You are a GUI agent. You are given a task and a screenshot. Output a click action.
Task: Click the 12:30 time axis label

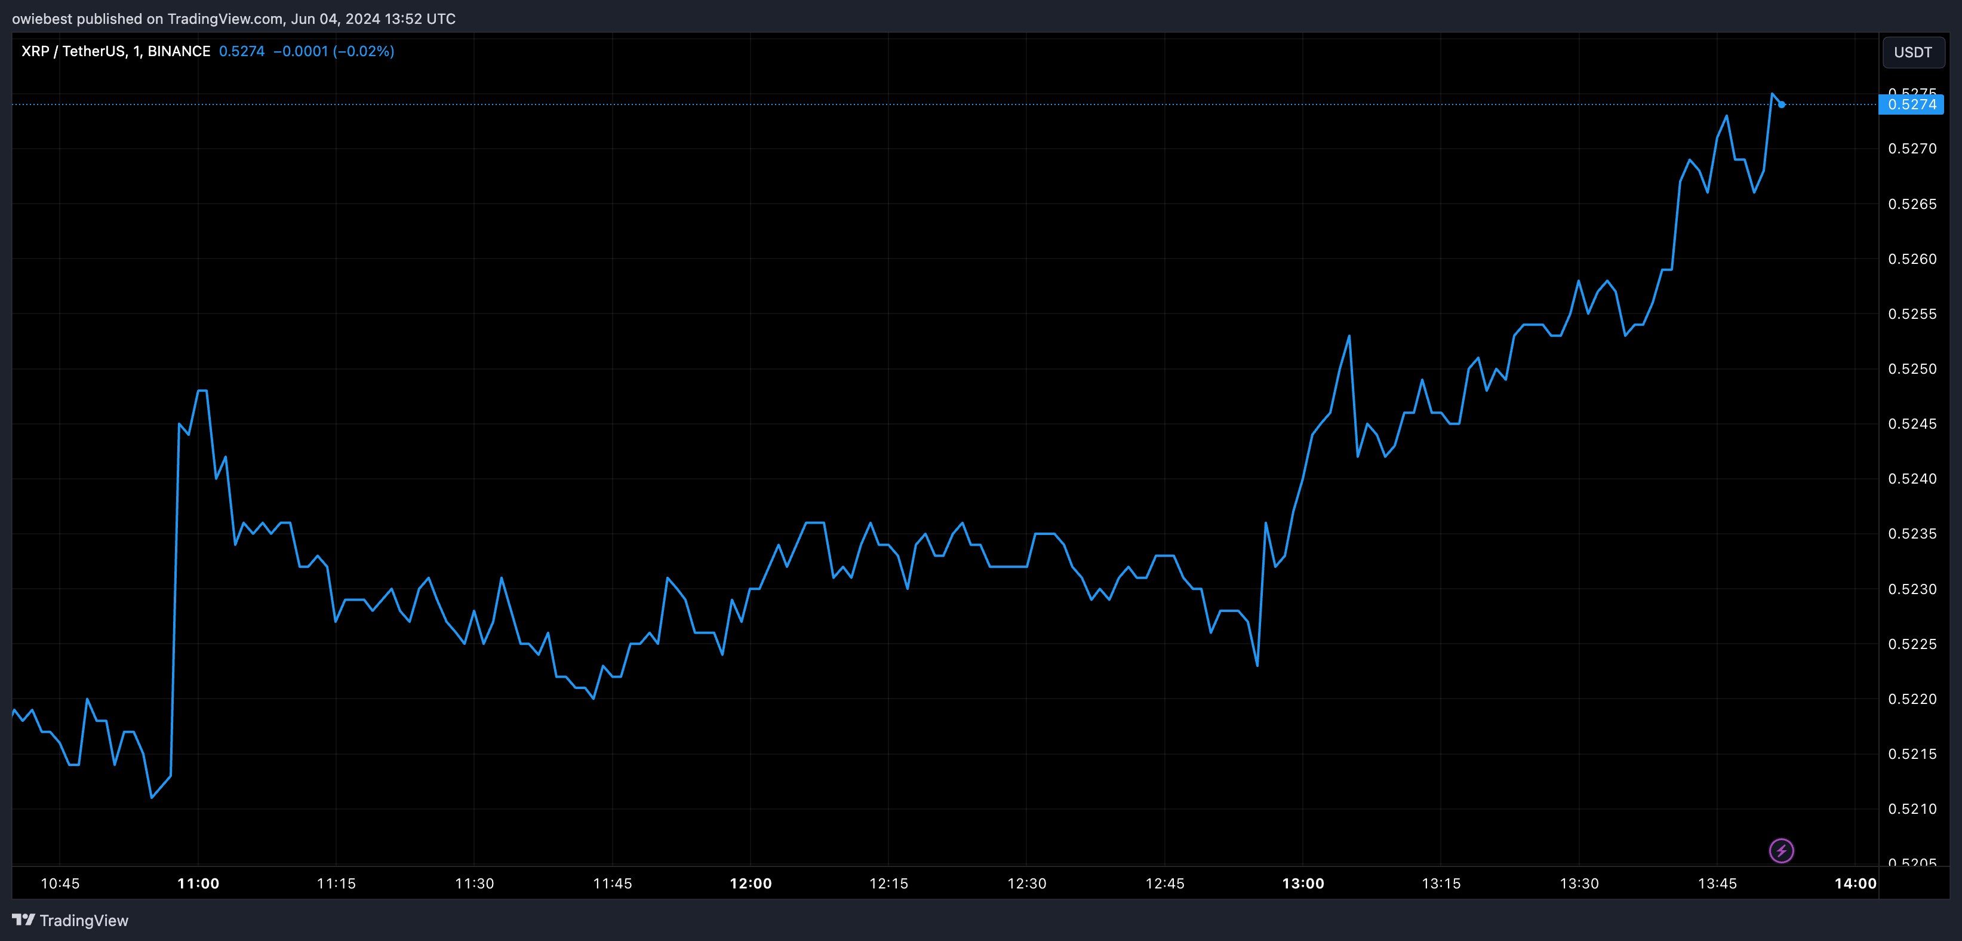[x=1026, y=883]
